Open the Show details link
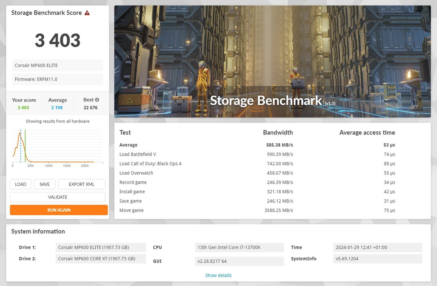The width and height of the screenshot is (437, 286). (218, 275)
